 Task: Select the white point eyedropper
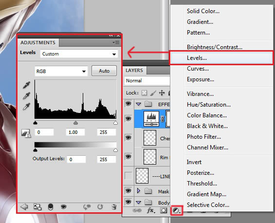point(26,107)
